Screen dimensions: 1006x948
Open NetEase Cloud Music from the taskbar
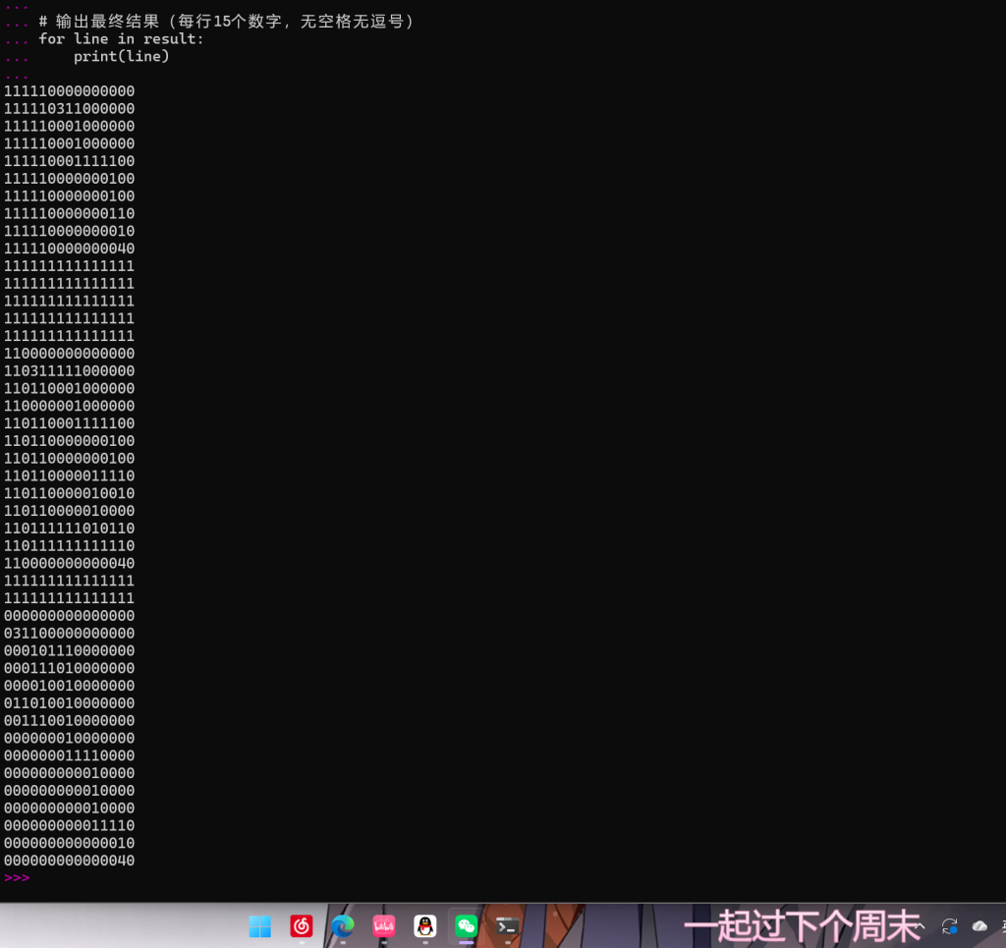302,926
